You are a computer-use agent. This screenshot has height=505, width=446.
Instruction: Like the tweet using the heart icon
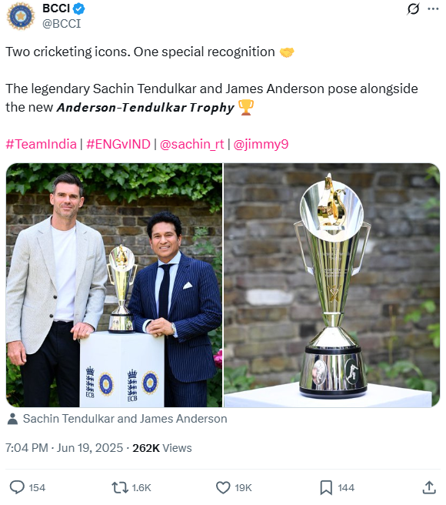coord(223,487)
